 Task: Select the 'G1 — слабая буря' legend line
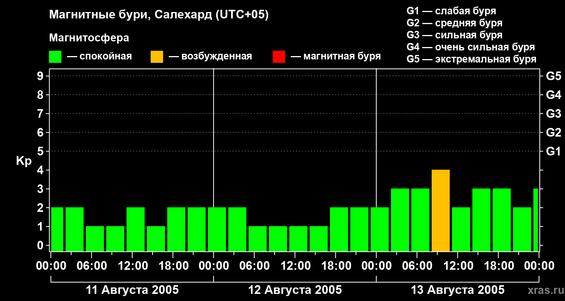[451, 11]
